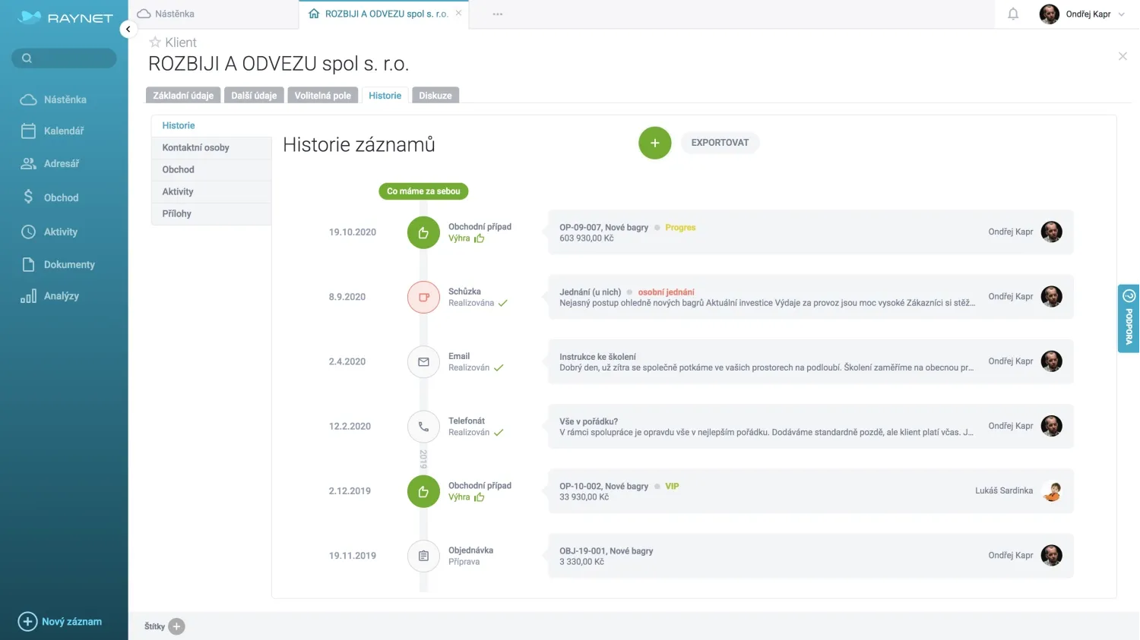The image size is (1140, 640).
Task: Open the email activity icon on the timeline
Action: (x=423, y=361)
